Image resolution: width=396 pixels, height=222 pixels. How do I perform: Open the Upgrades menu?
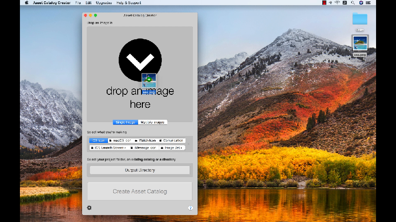[x=104, y=3]
